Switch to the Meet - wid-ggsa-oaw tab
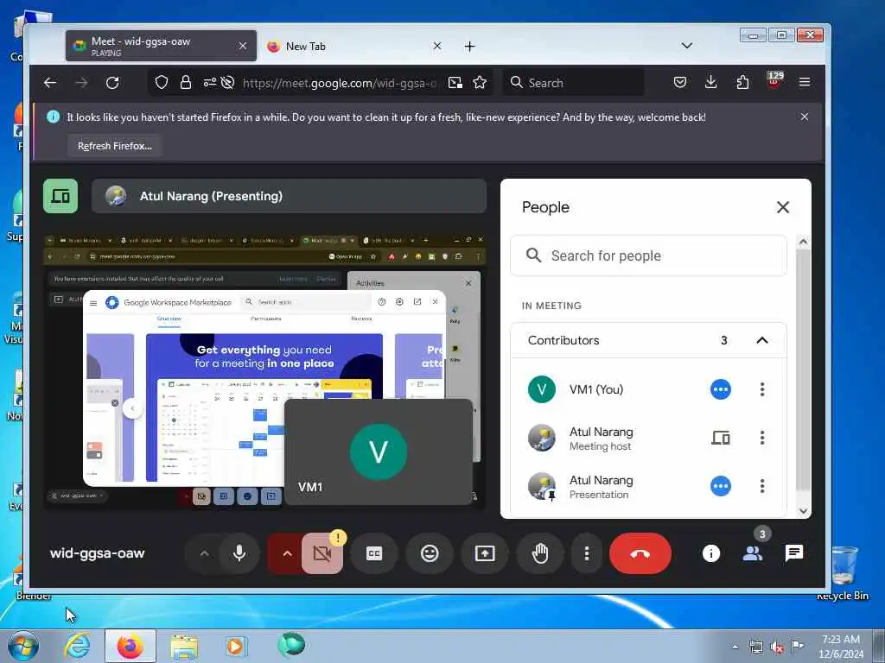The height and width of the screenshot is (663, 885). point(161,47)
